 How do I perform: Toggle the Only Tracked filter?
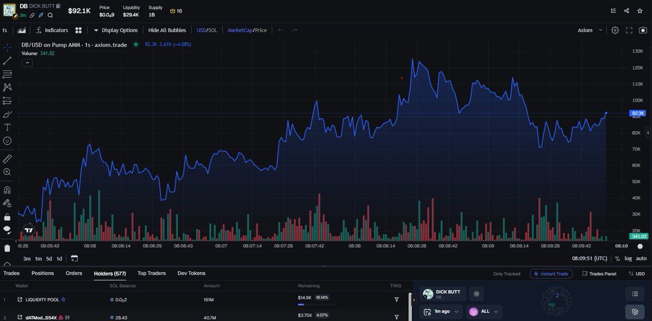[506, 274]
